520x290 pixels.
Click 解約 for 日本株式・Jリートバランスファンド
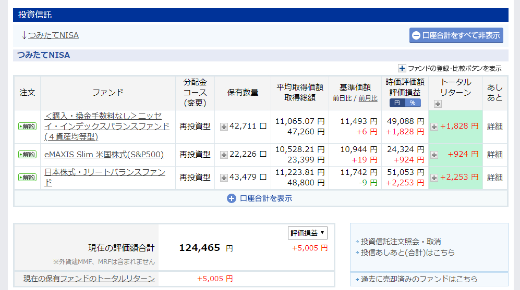(x=27, y=178)
